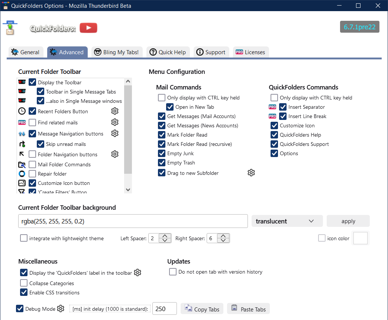Viewport: 388px width, 320px height.
Task: Increase Left Spacer value
Action: (x=165, y=236)
